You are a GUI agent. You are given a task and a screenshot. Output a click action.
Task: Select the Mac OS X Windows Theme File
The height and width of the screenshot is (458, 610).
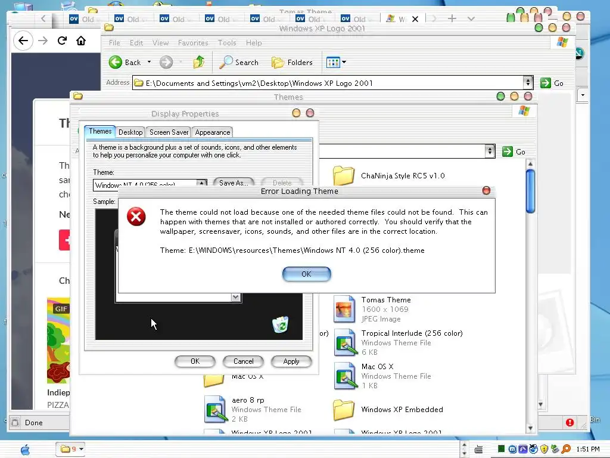tap(382, 376)
